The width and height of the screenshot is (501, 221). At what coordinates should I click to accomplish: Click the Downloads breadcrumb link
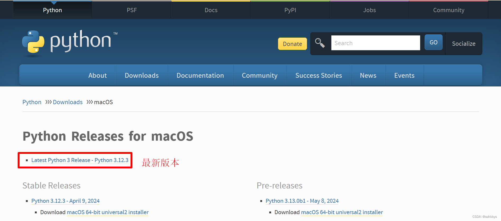[68, 102]
